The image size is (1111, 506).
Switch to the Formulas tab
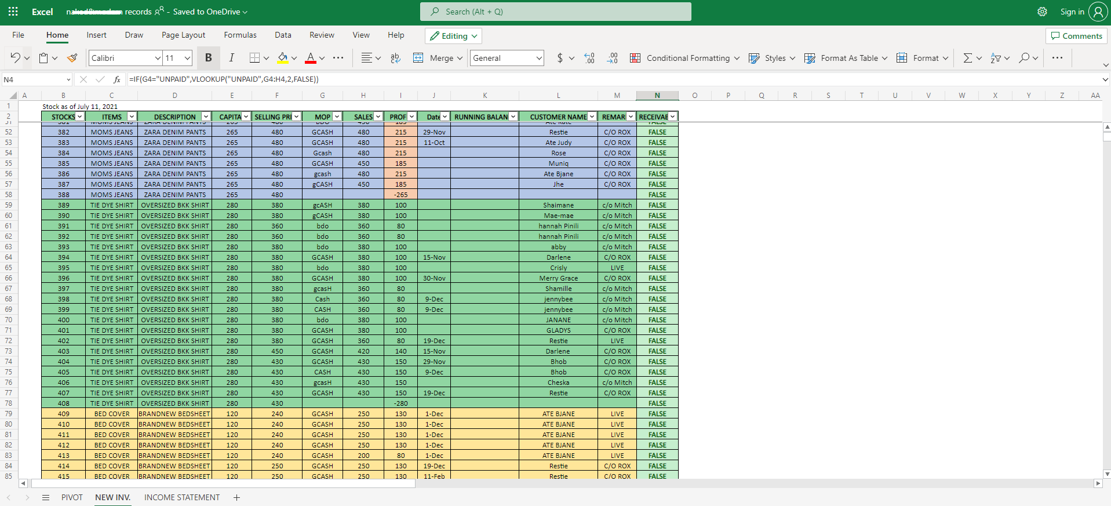coord(241,35)
